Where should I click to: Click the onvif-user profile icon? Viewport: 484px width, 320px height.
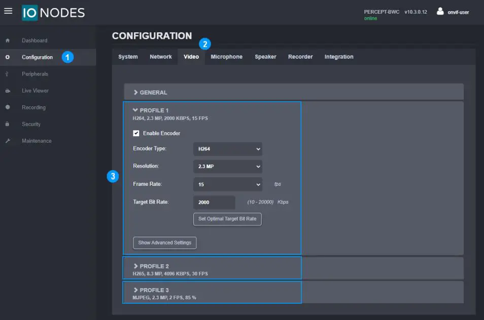click(440, 11)
